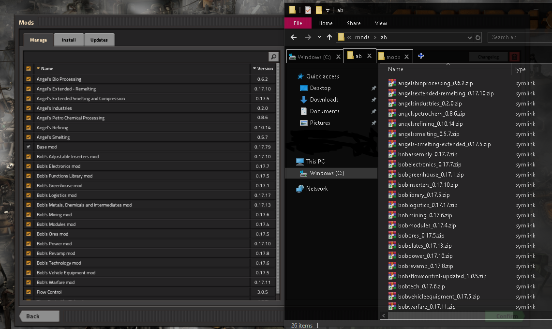Image resolution: width=552 pixels, height=329 pixels.
Task: Disable the Bob's Mining mod checkbox
Action: [29, 214]
